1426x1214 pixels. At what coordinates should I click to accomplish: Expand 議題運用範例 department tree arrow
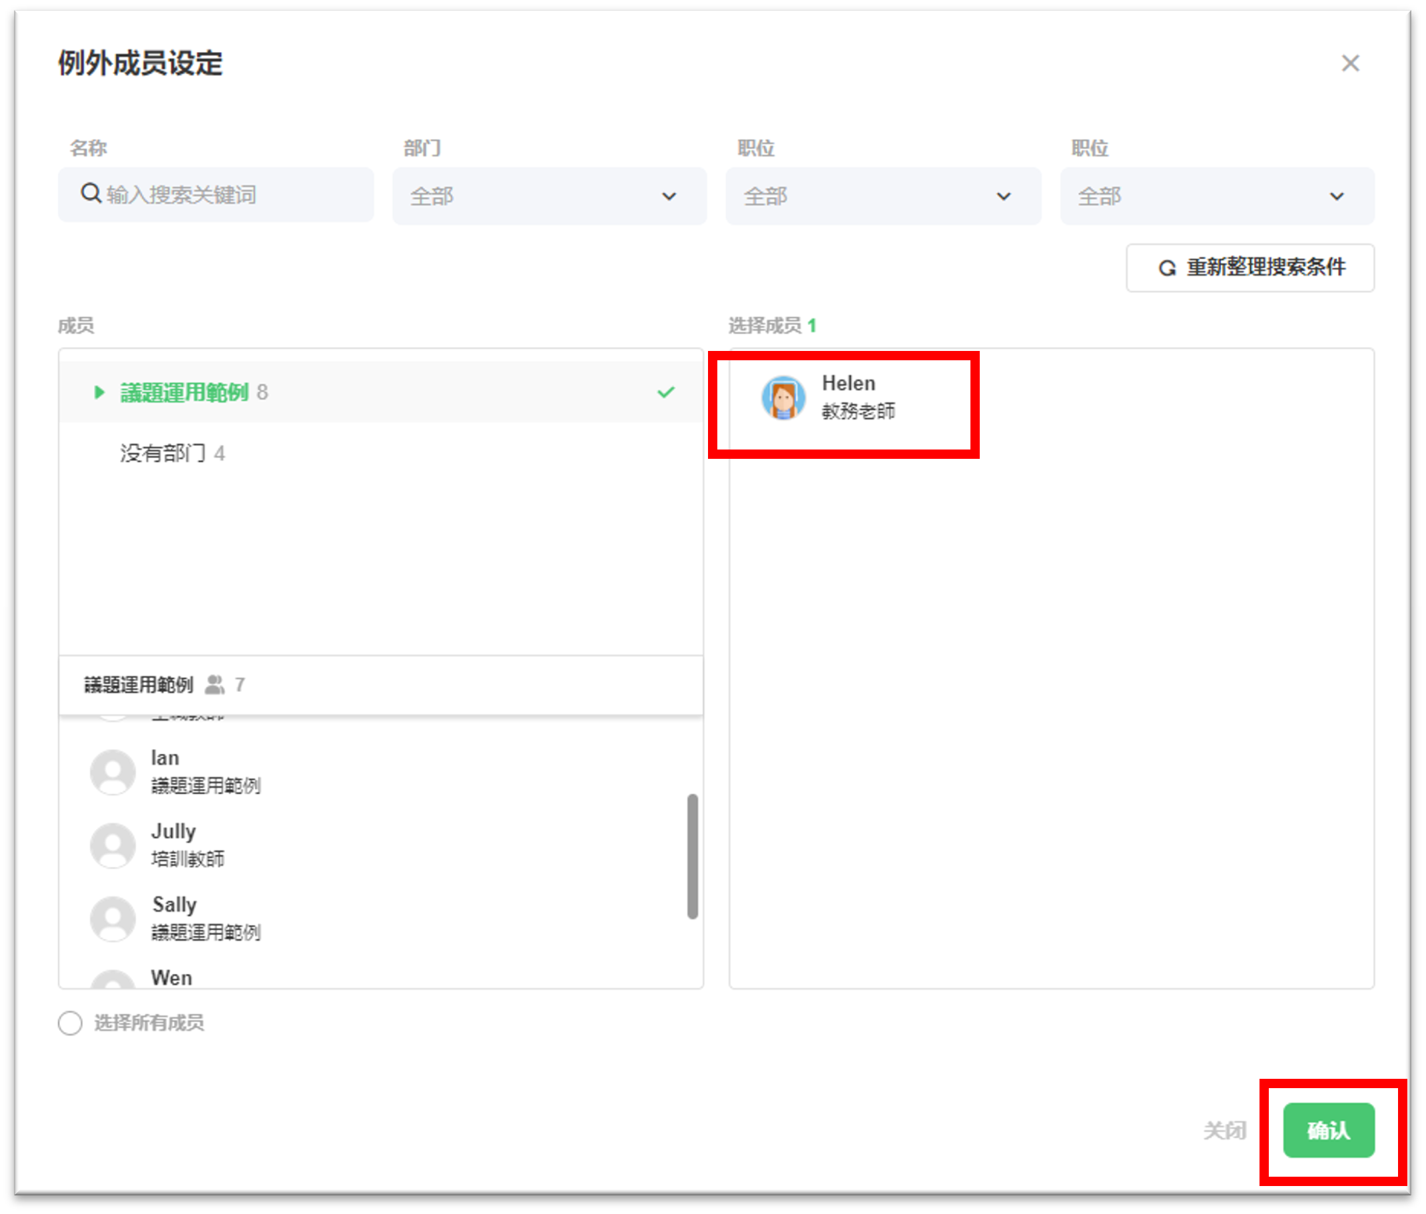coord(99,392)
